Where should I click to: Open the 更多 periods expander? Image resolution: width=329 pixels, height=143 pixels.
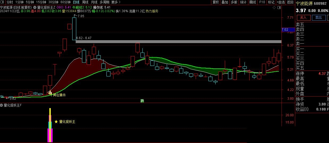point(116,2)
